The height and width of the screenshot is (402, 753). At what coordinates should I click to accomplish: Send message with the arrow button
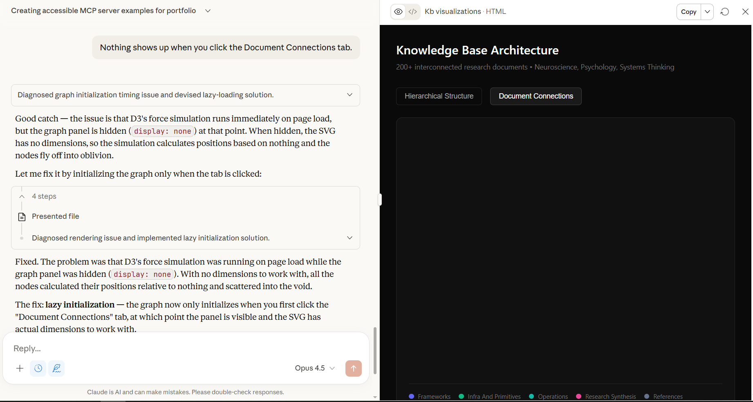(x=353, y=368)
